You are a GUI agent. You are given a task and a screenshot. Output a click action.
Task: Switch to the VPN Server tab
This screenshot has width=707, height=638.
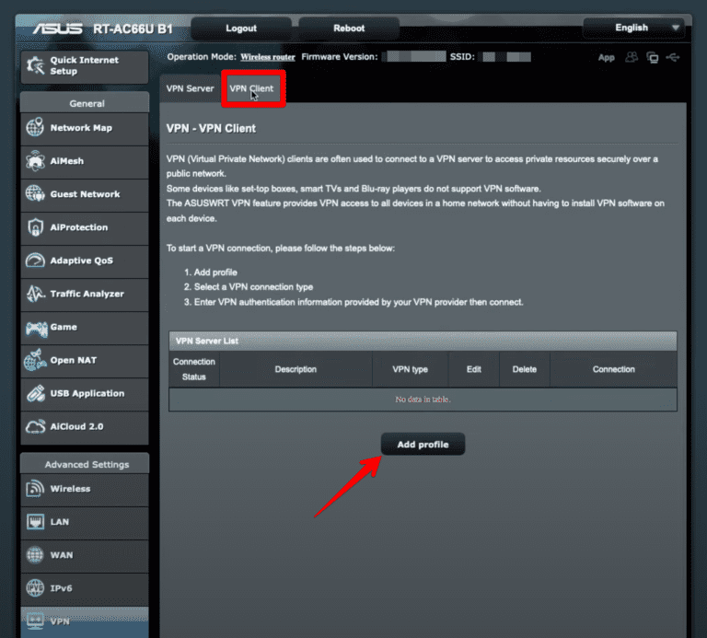pyautogui.click(x=190, y=88)
